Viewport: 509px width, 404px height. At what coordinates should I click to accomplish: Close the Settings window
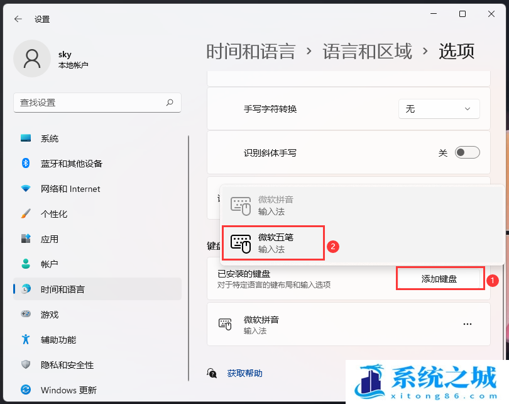[x=491, y=14]
